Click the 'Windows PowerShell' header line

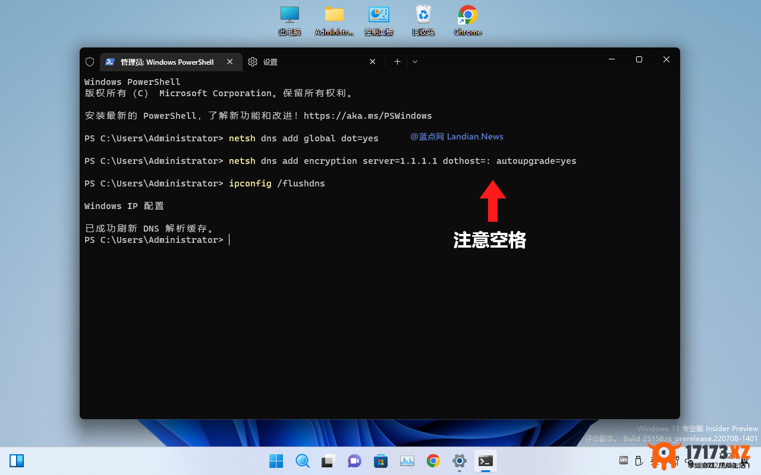(x=133, y=82)
